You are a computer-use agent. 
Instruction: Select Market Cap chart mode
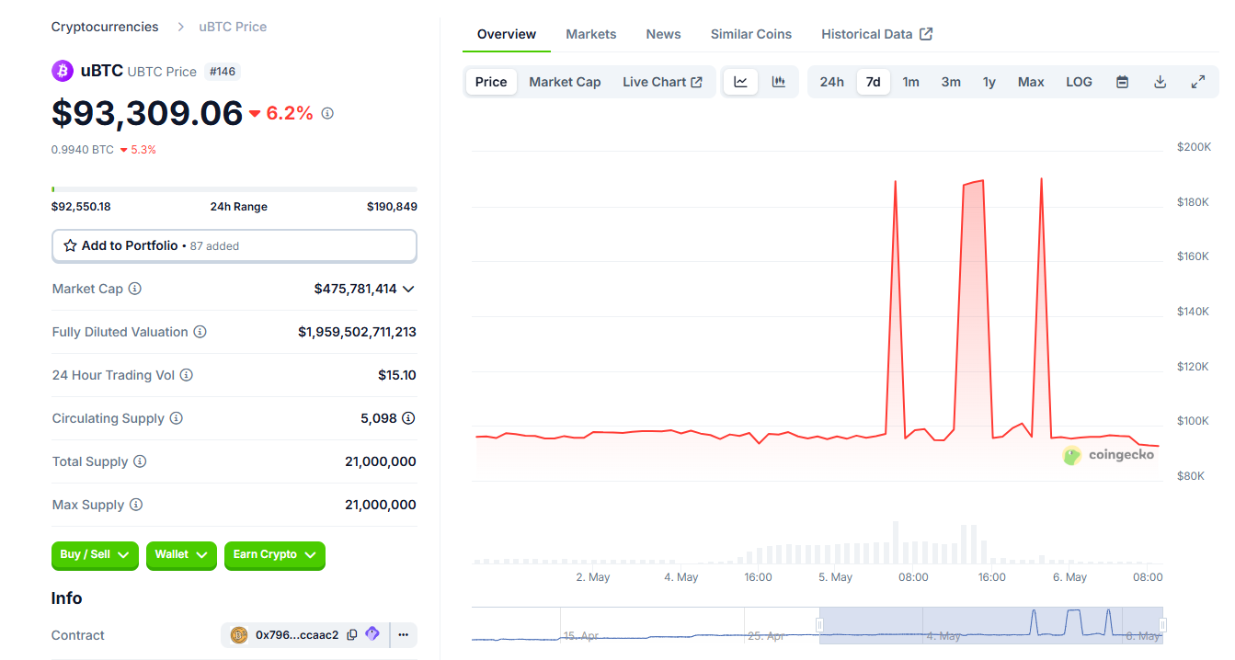pos(565,82)
